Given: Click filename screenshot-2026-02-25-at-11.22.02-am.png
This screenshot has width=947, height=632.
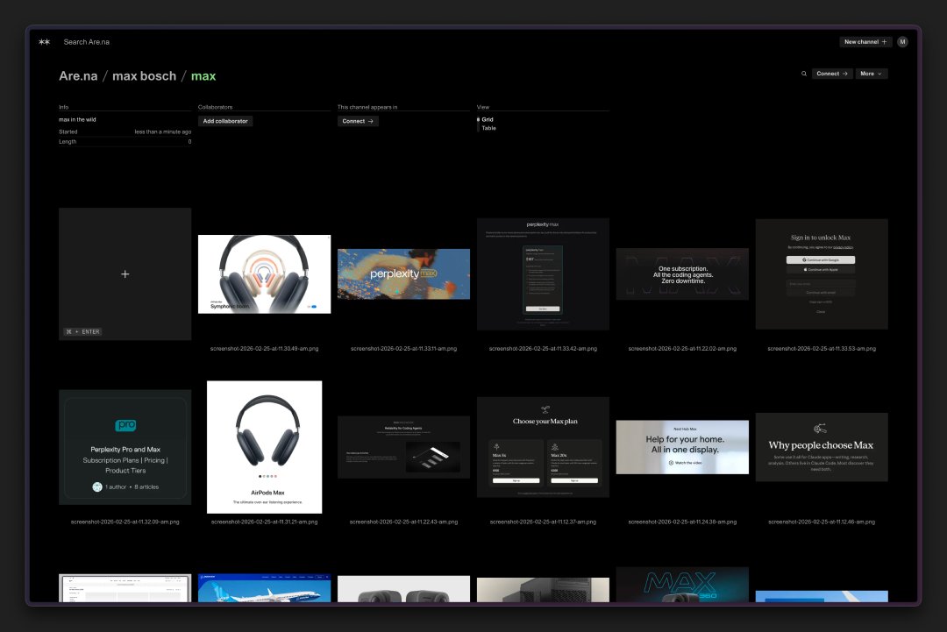Looking at the screenshot, I should [x=682, y=348].
